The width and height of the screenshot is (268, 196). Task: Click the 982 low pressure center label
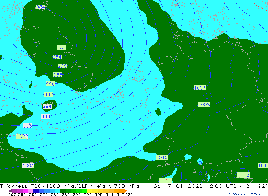(61, 47)
